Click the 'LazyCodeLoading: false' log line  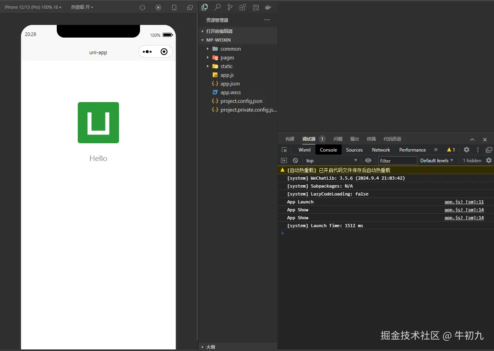tap(328, 194)
